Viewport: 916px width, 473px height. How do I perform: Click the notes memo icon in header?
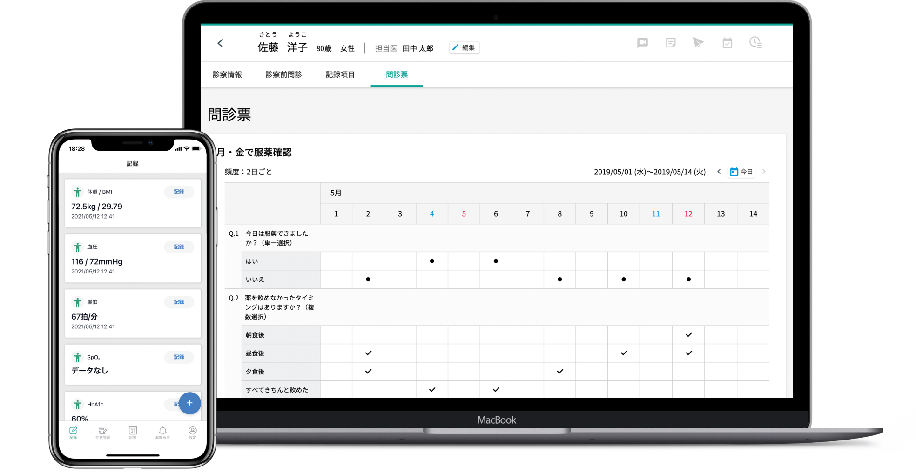pyautogui.click(x=671, y=43)
